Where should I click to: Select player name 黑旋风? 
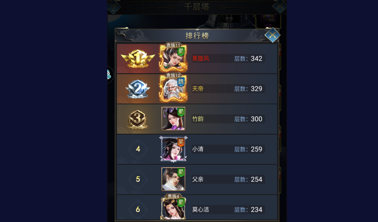click(x=201, y=59)
